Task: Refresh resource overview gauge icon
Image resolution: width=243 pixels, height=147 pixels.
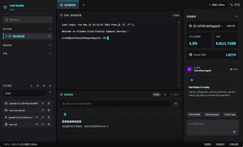Action: click(x=236, y=16)
